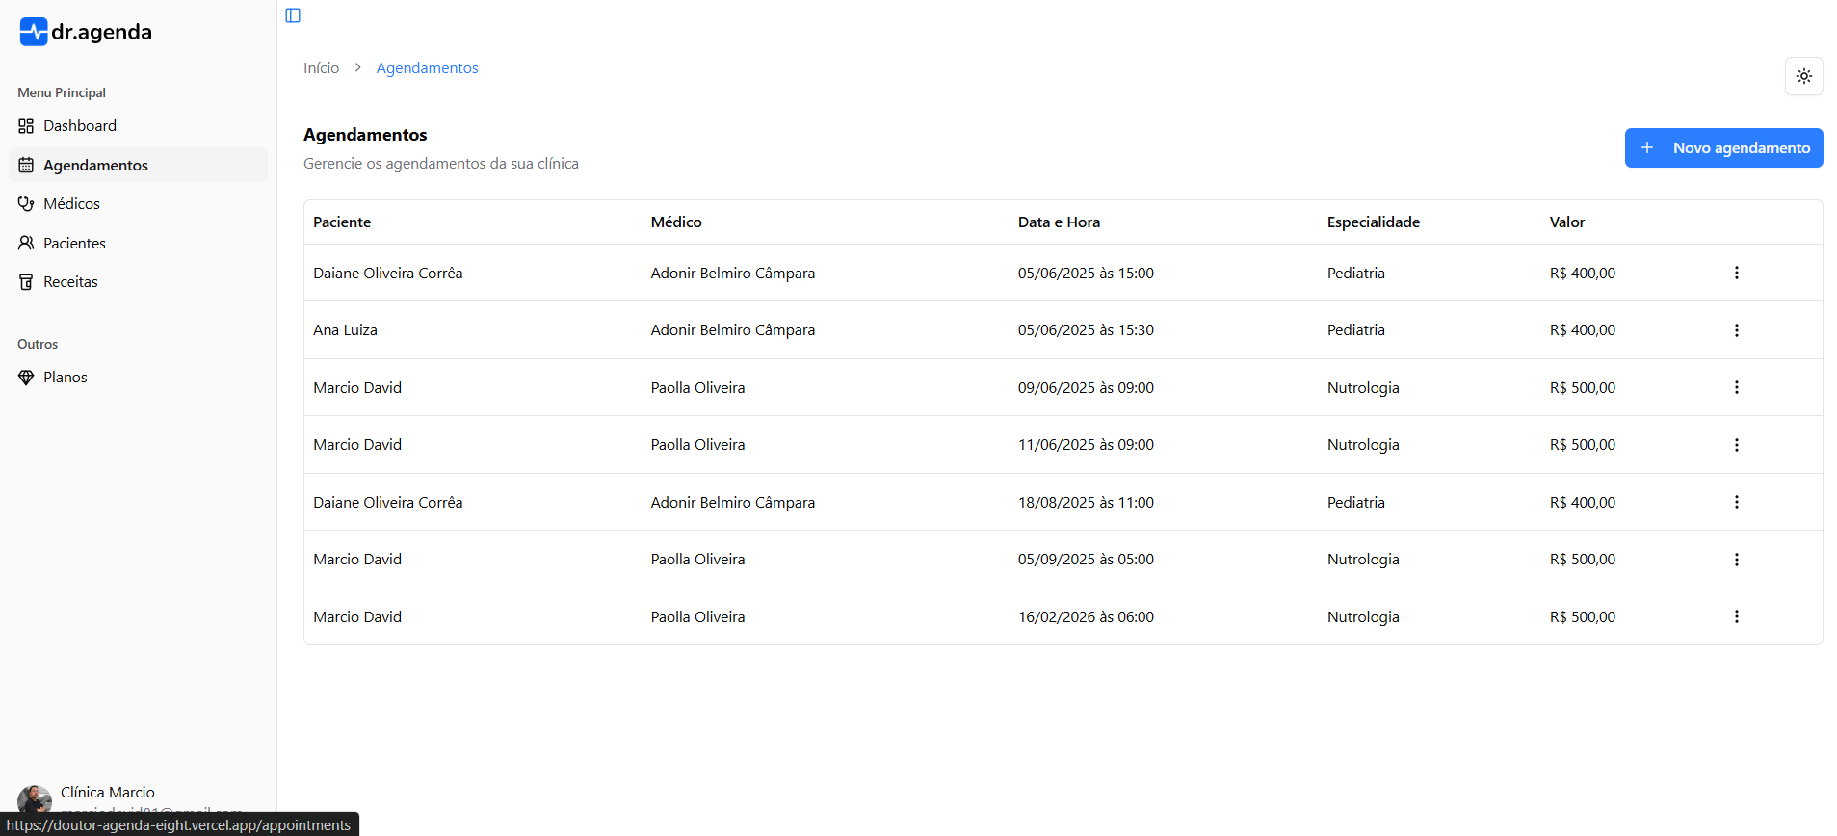
Task: Open three-dot menu for 05/09/2025 appointment
Action: coord(1736,560)
